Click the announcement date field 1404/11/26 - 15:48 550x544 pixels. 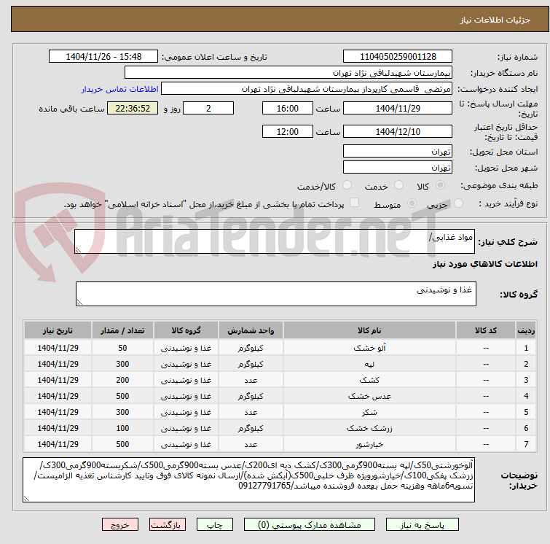[x=103, y=57]
